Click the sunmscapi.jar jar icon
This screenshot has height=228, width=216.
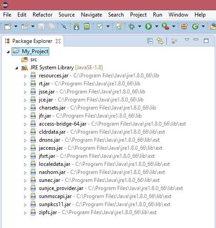click(x=33, y=196)
